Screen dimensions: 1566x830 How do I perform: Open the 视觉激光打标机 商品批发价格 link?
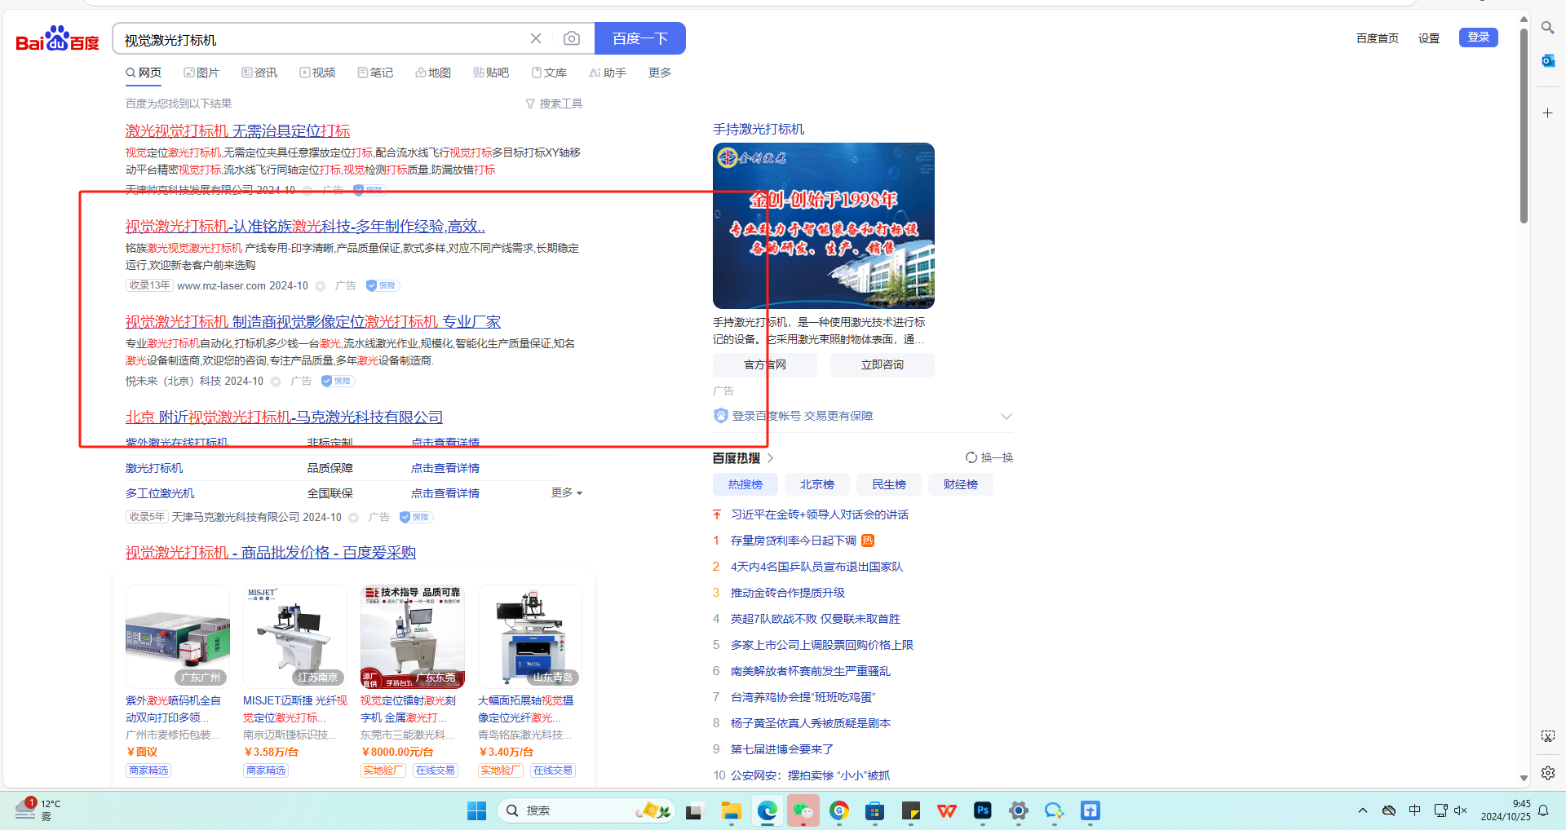pos(270,553)
